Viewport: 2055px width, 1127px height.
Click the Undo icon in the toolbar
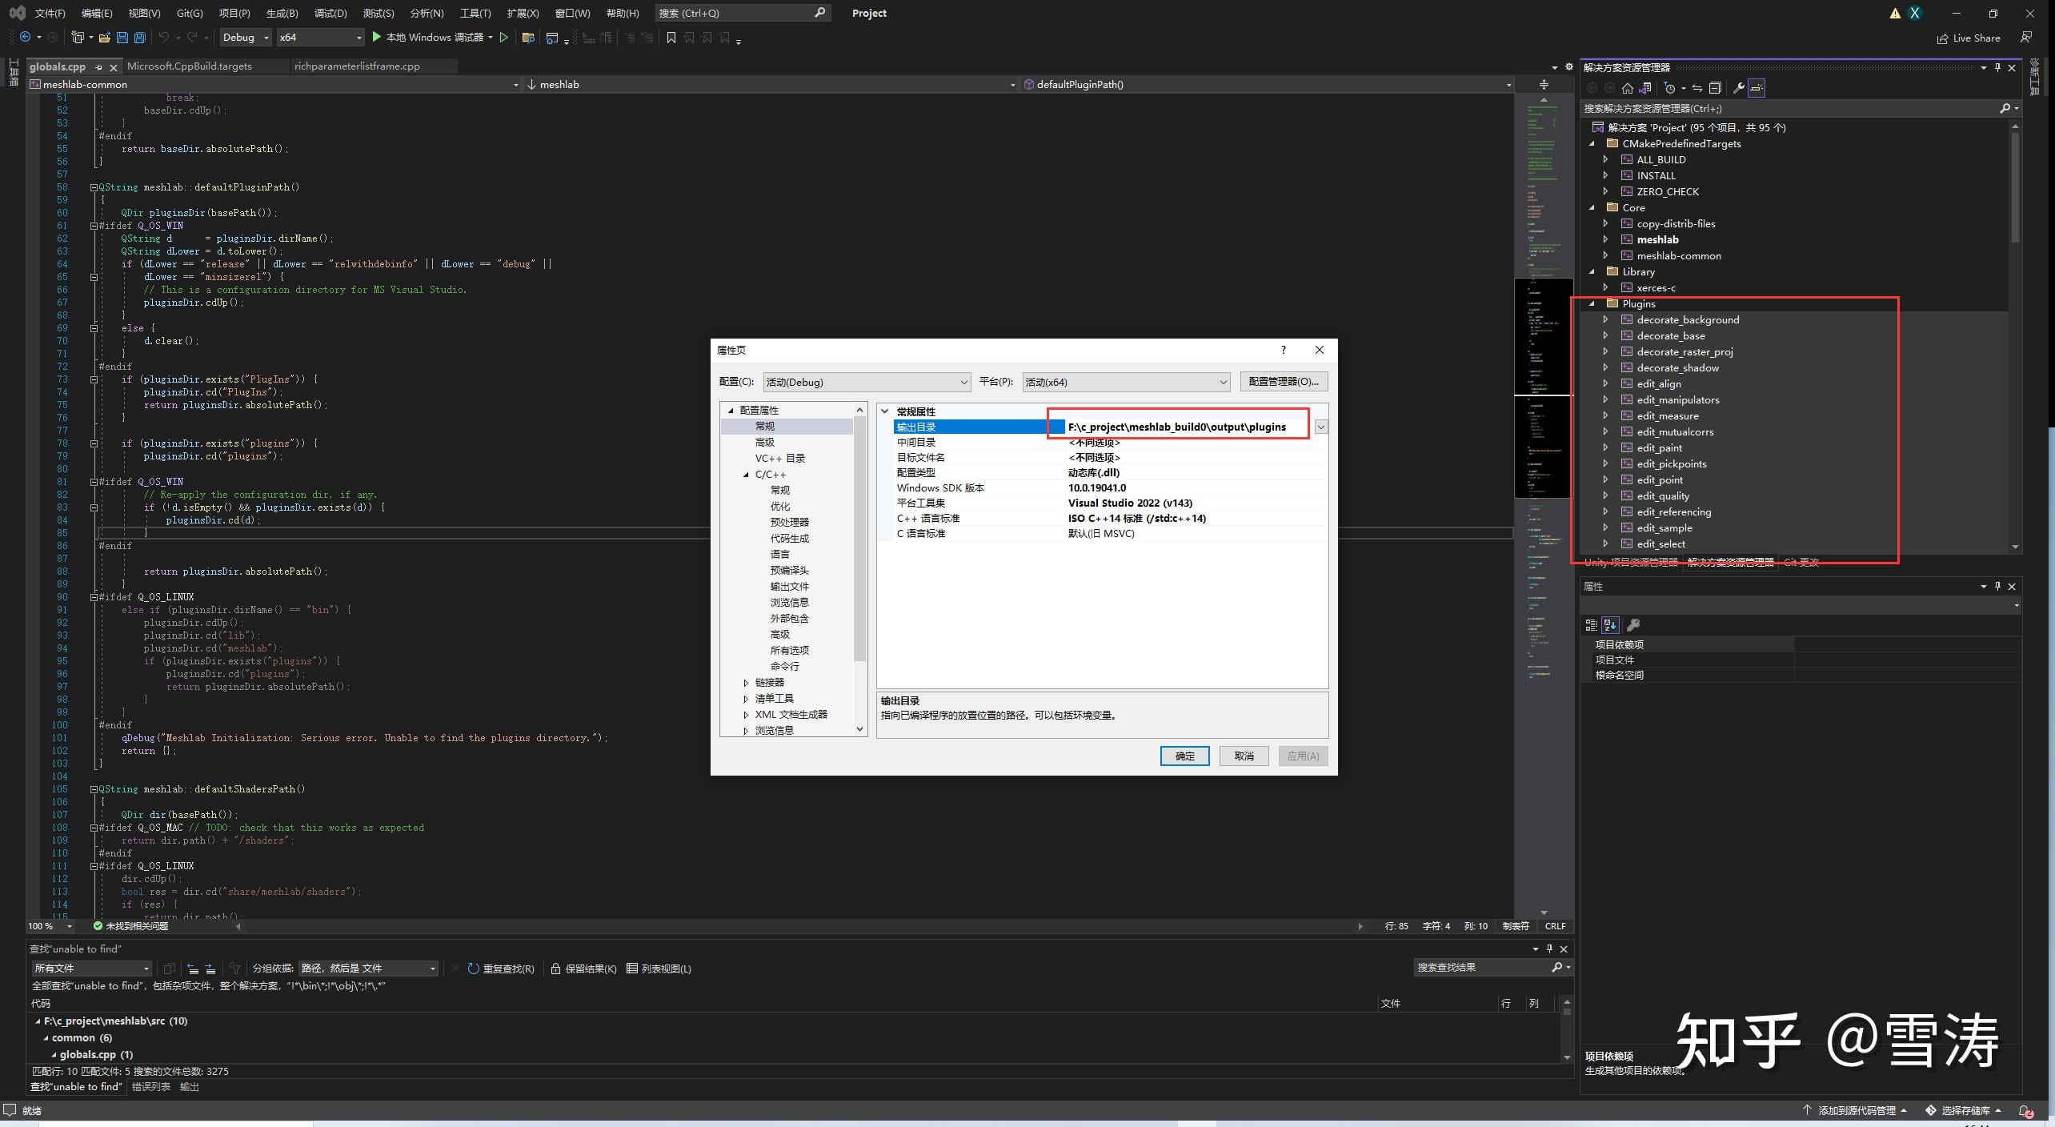162,37
